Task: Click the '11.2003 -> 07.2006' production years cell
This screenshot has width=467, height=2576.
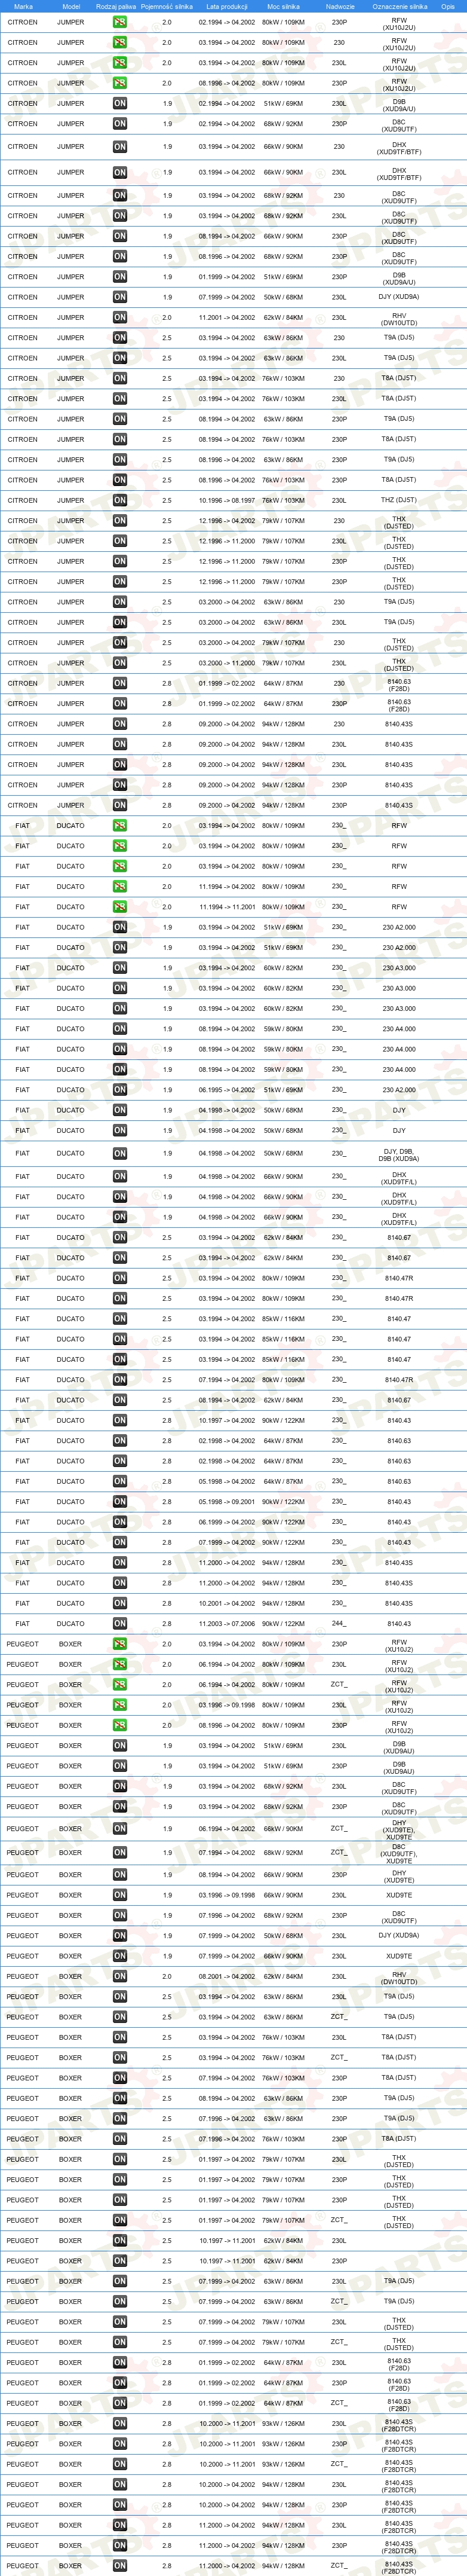Action: pyautogui.click(x=227, y=1624)
